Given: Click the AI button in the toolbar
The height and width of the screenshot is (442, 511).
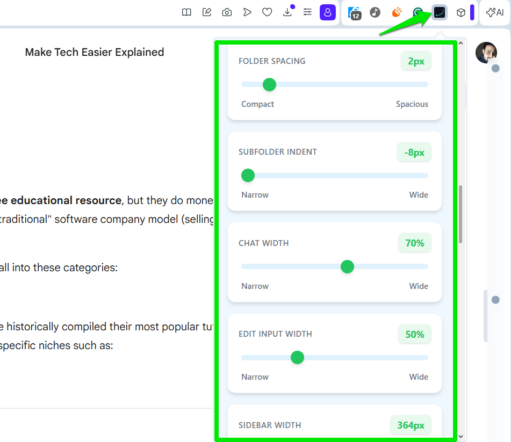Looking at the screenshot, I should 494,12.
